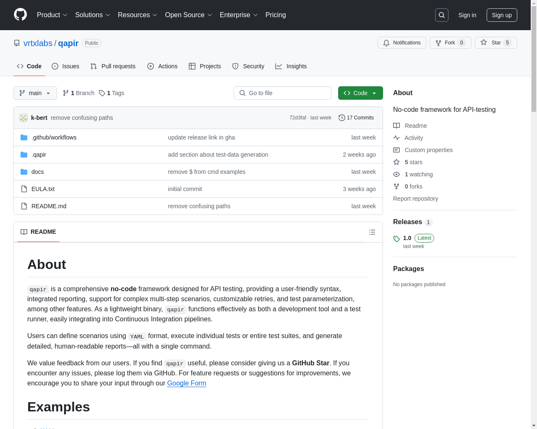
Task: Click the eye icon beside 1 watching
Action: coord(396,174)
